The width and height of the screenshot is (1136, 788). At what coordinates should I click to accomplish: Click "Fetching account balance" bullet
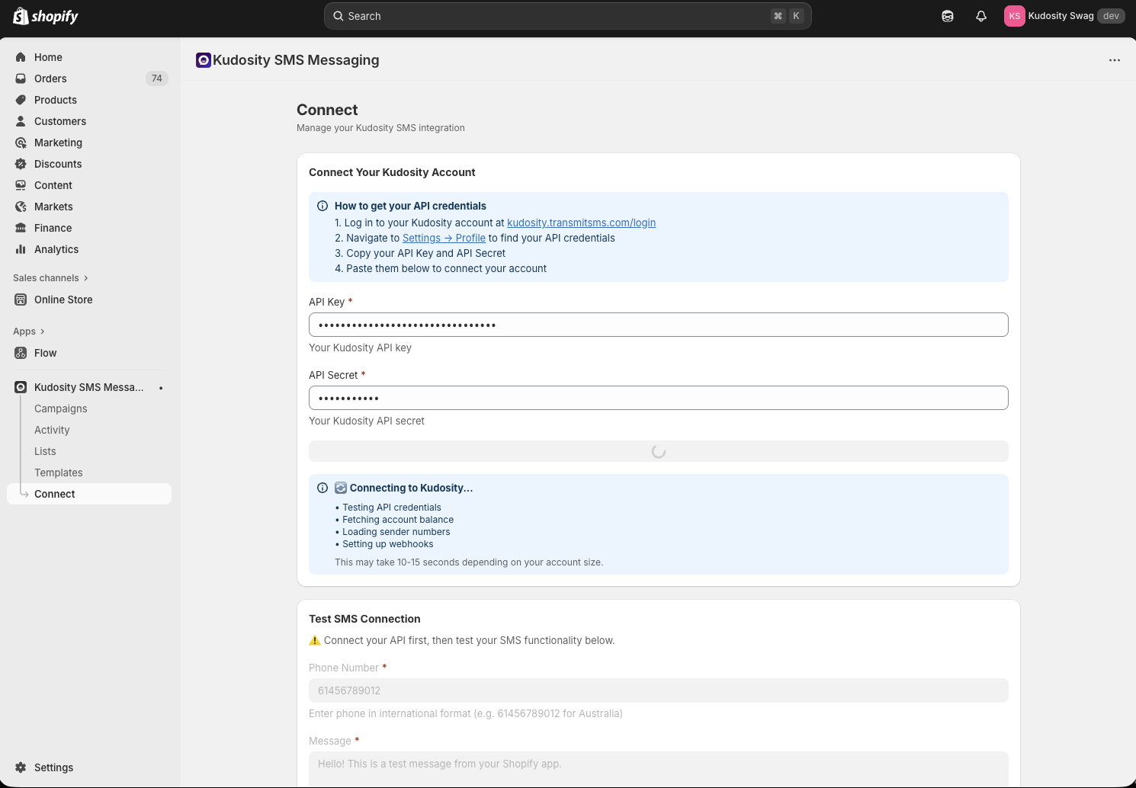[398, 520]
